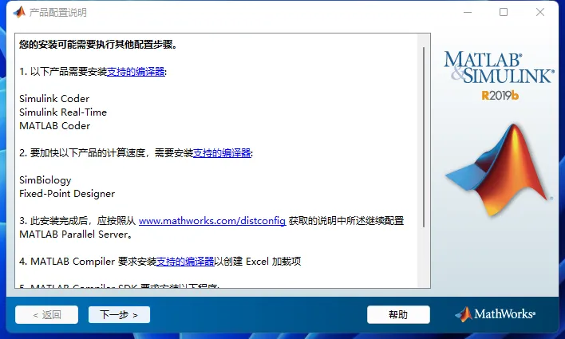Click the R2019b release label
Viewport: 565px width, 339px height.
click(x=500, y=96)
